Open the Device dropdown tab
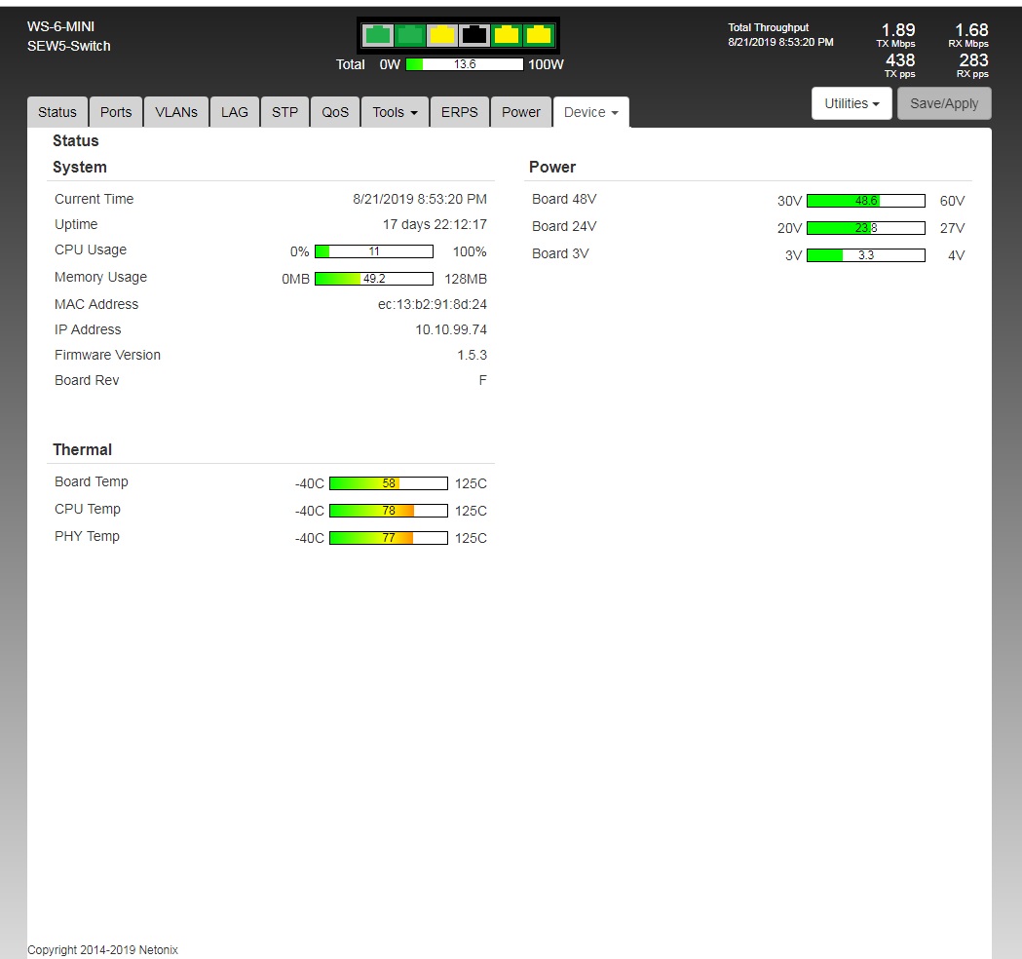Screen dimensions: 1022x959 (590, 112)
